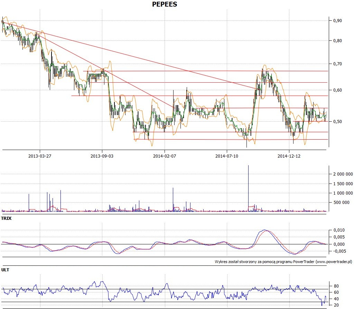354x309 pixels.
Task: Click the TRIX indicator heading
Action: coord(6,218)
